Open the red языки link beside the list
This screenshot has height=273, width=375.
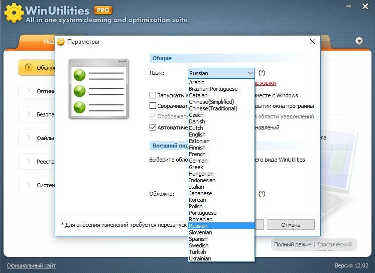coord(266,83)
